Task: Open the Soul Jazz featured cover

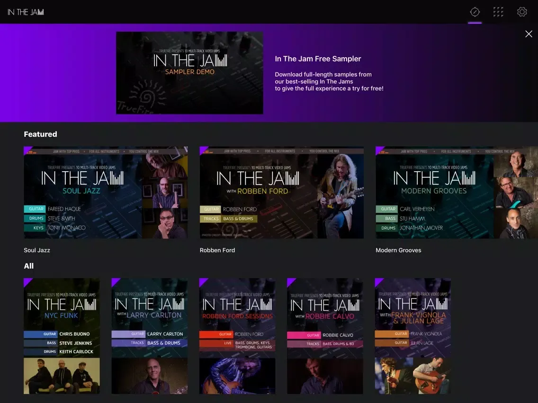Action: [106, 193]
